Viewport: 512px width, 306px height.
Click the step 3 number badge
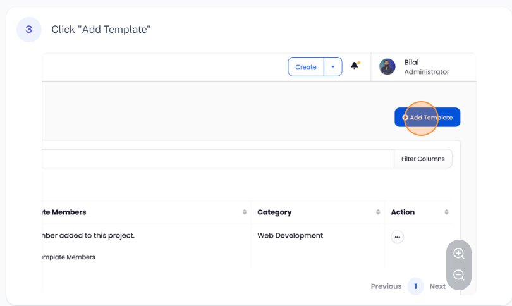point(29,30)
